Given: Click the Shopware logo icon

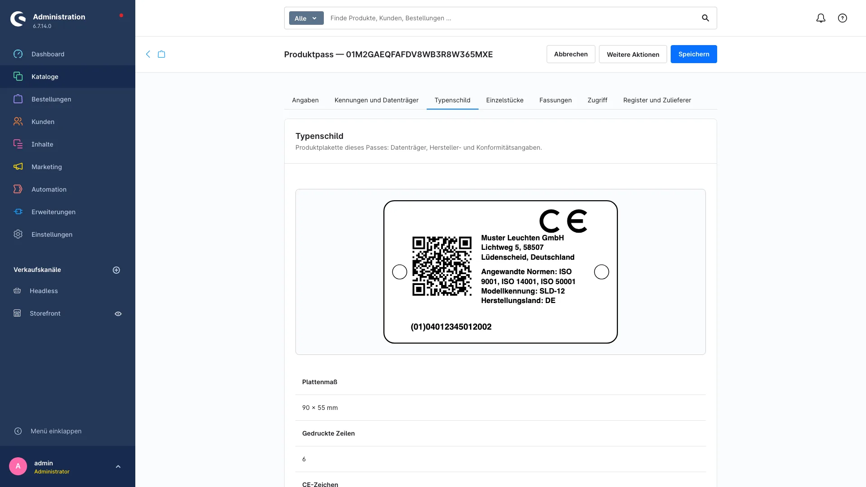Looking at the screenshot, I should 18,19.
